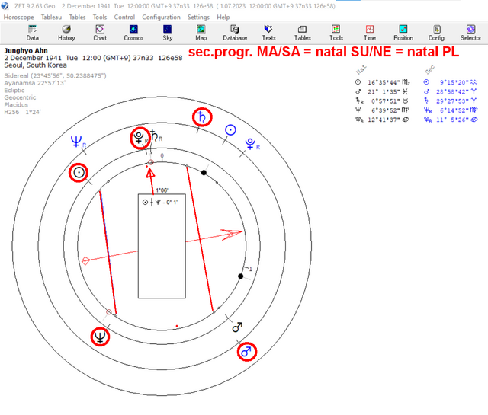Open the Tables menu in menu bar
Image resolution: width=488 pixels, height=415 pixels.
point(77,17)
